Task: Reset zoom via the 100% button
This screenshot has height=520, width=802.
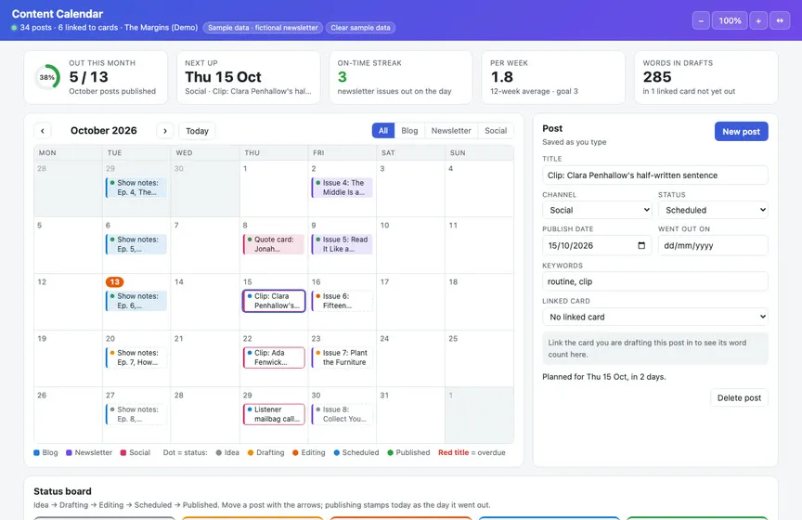Action: (730, 20)
